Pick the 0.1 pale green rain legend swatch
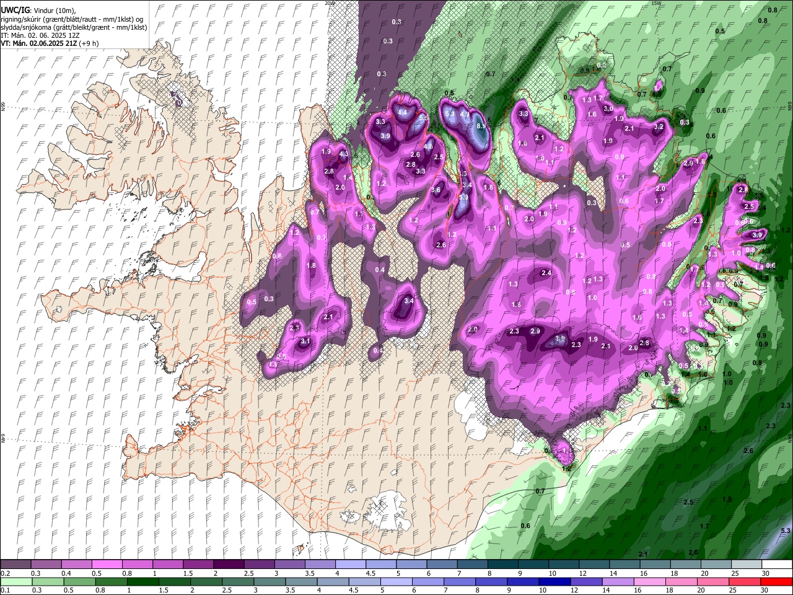The height and width of the screenshot is (595, 793). pyautogui.click(x=15, y=582)
